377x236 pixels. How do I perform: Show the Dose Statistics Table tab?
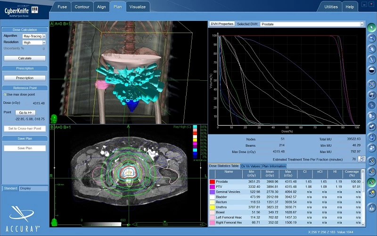[224, 166]
